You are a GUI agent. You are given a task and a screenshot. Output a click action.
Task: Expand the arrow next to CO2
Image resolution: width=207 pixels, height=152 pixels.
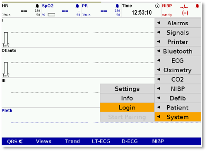[159, 79]
